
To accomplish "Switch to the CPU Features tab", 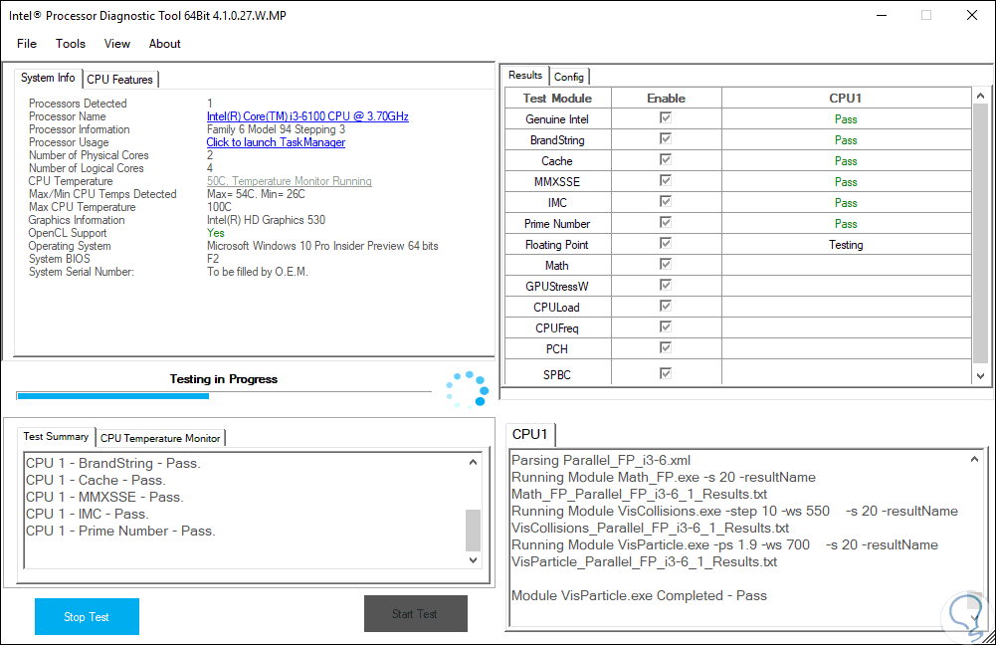I will pyautogui.click(x=119, y=80).
